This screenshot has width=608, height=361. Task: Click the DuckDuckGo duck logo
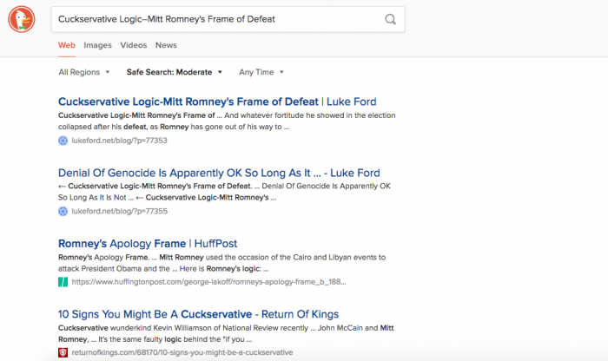(22, 19)
